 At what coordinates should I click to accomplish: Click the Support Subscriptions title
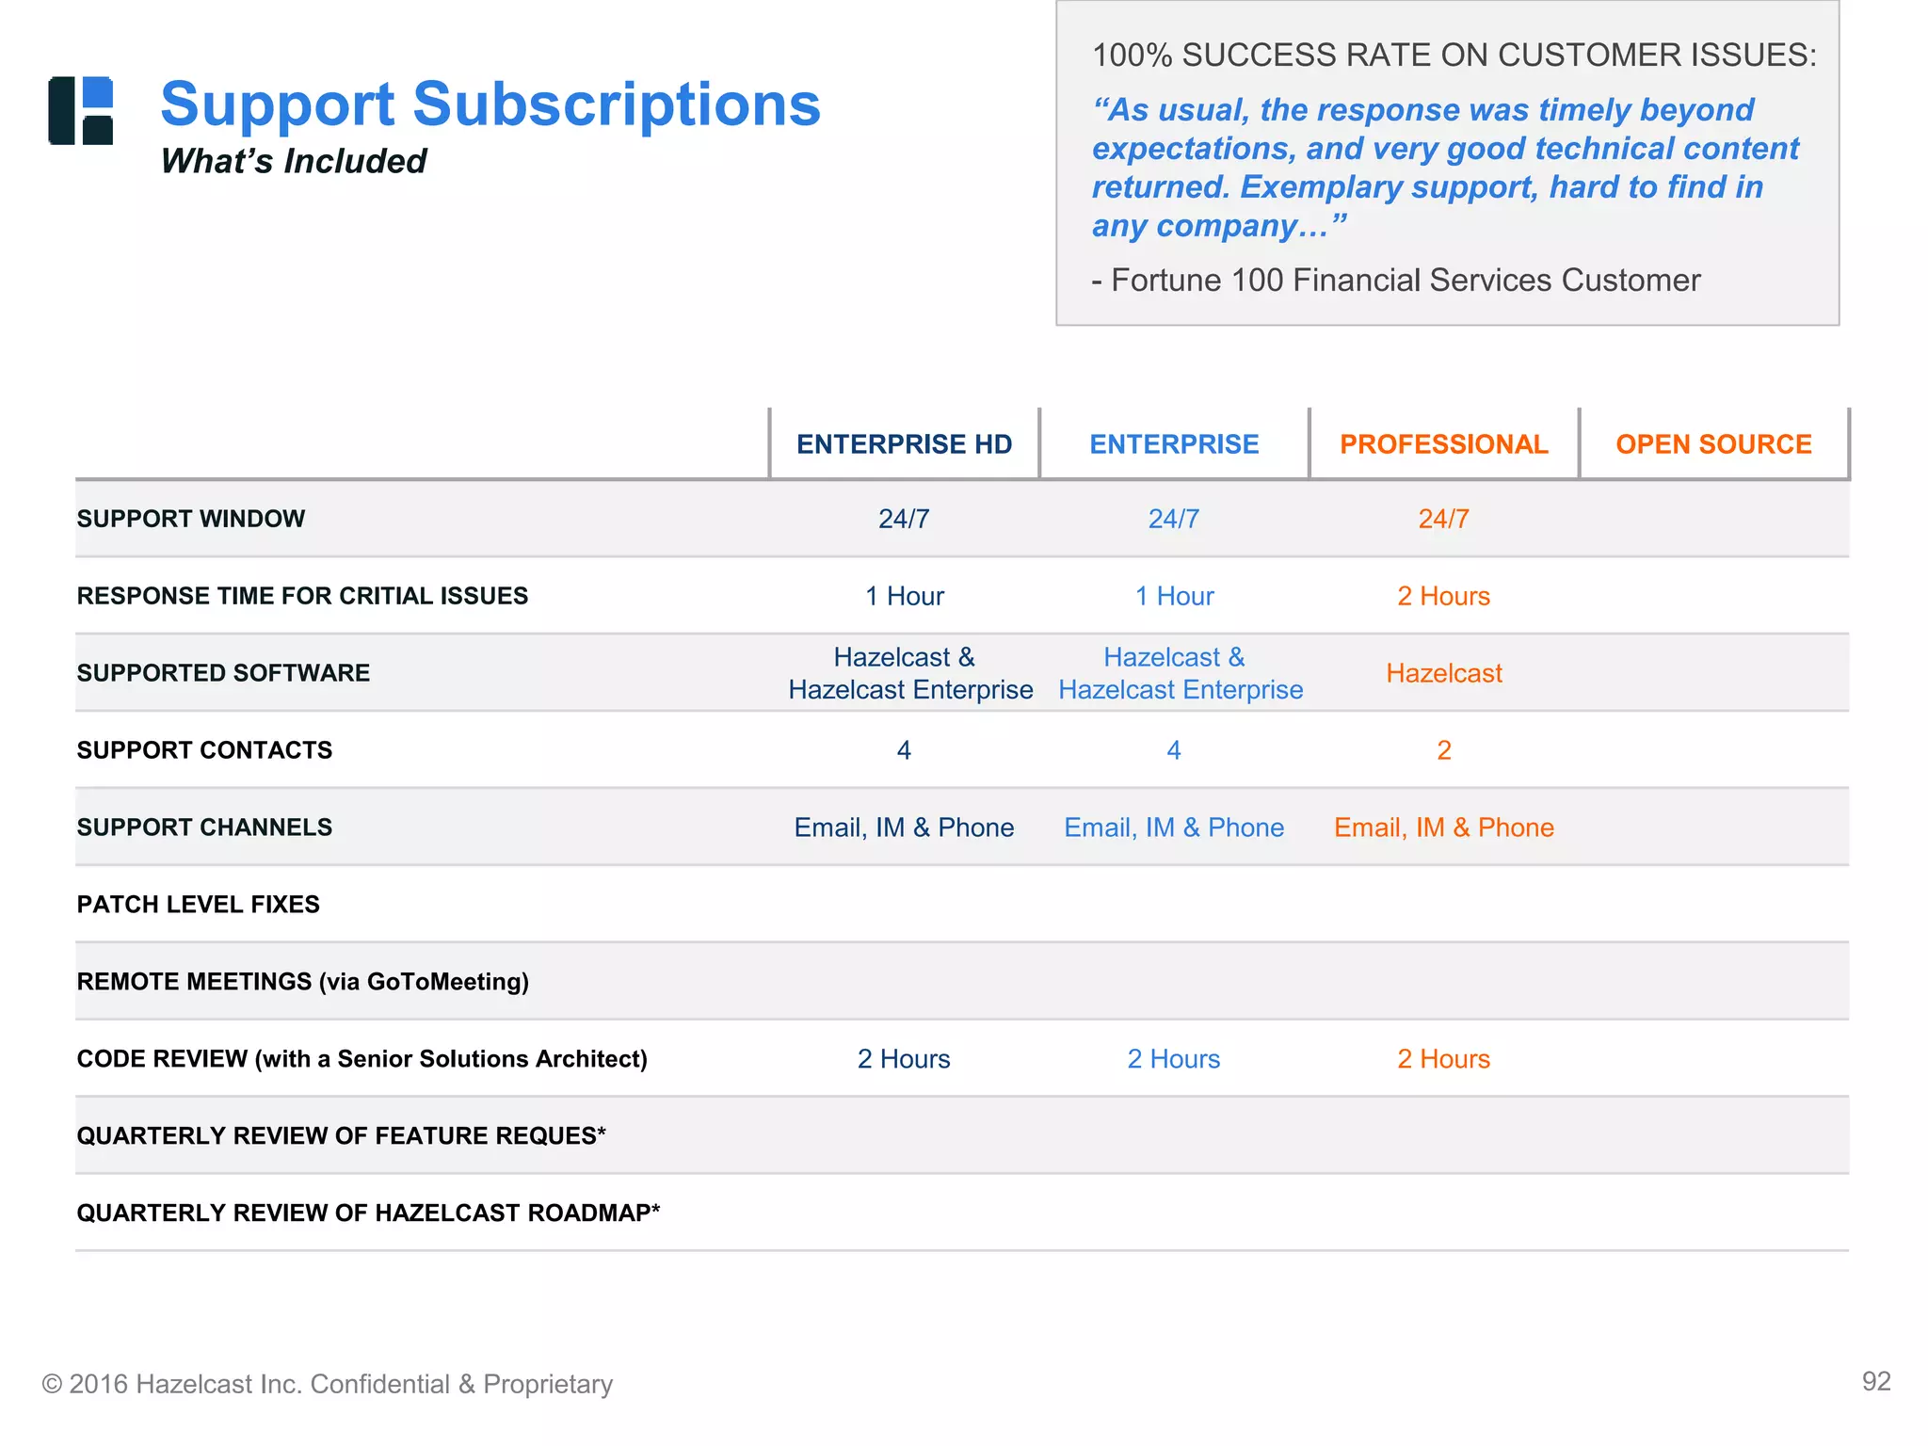click(490, 104)
